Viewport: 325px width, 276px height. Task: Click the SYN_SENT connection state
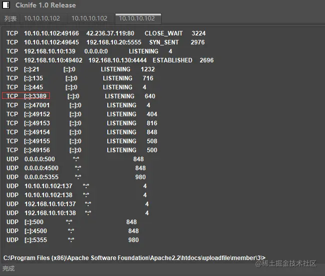click(x=164, y=42)
